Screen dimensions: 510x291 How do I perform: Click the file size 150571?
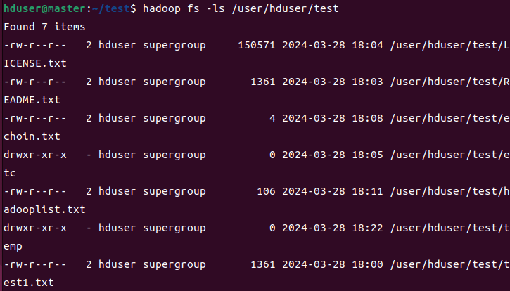click(x=257, y=45)
